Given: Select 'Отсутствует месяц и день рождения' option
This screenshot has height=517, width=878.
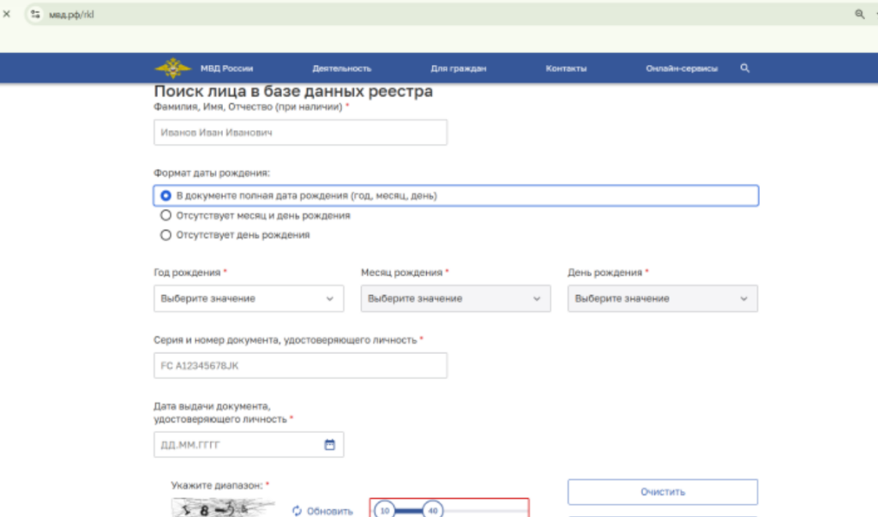Looking at the screenshot, I should click(166, 216).
